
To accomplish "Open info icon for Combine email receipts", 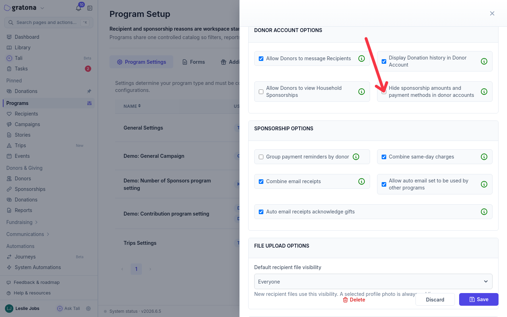I will coord(362,181).
